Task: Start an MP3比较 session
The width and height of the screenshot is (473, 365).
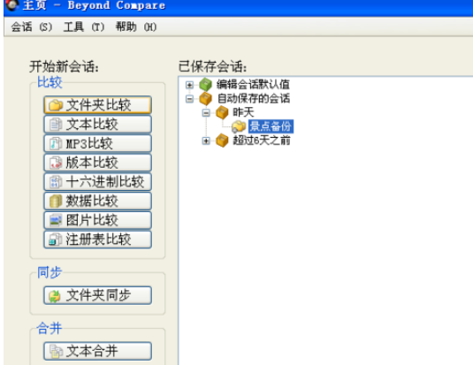Action: [97, 143]
